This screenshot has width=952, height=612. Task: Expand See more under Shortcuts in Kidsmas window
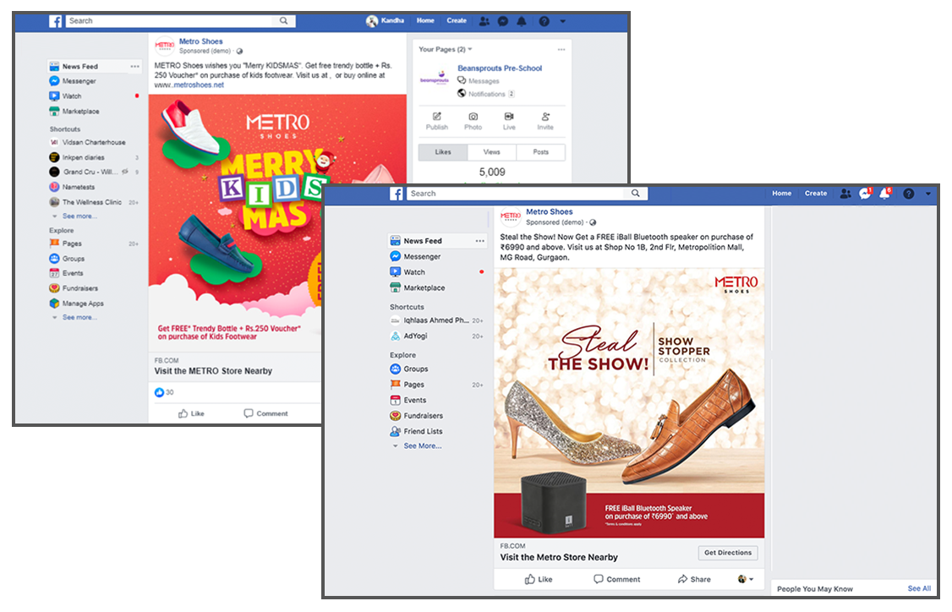coord(79,216)
